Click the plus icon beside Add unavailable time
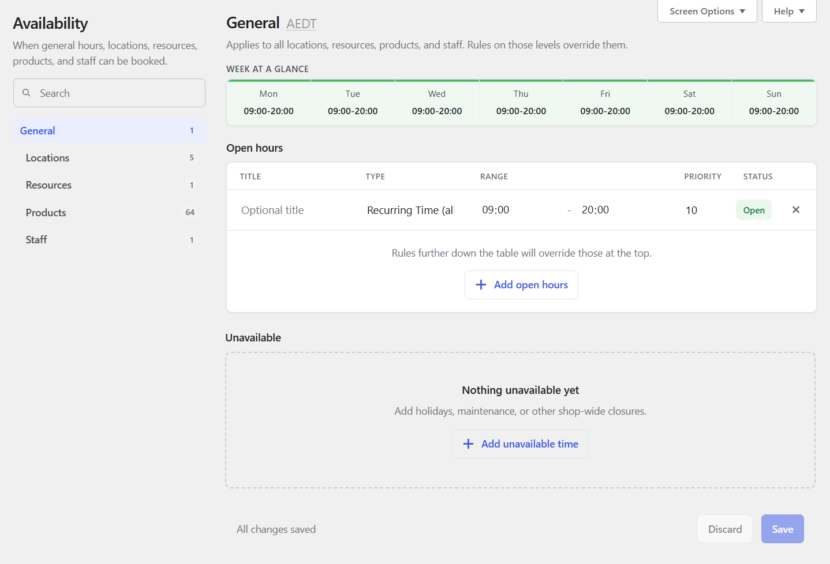Image resolution: width=830 pixels, height=564 pixels. 468,444
